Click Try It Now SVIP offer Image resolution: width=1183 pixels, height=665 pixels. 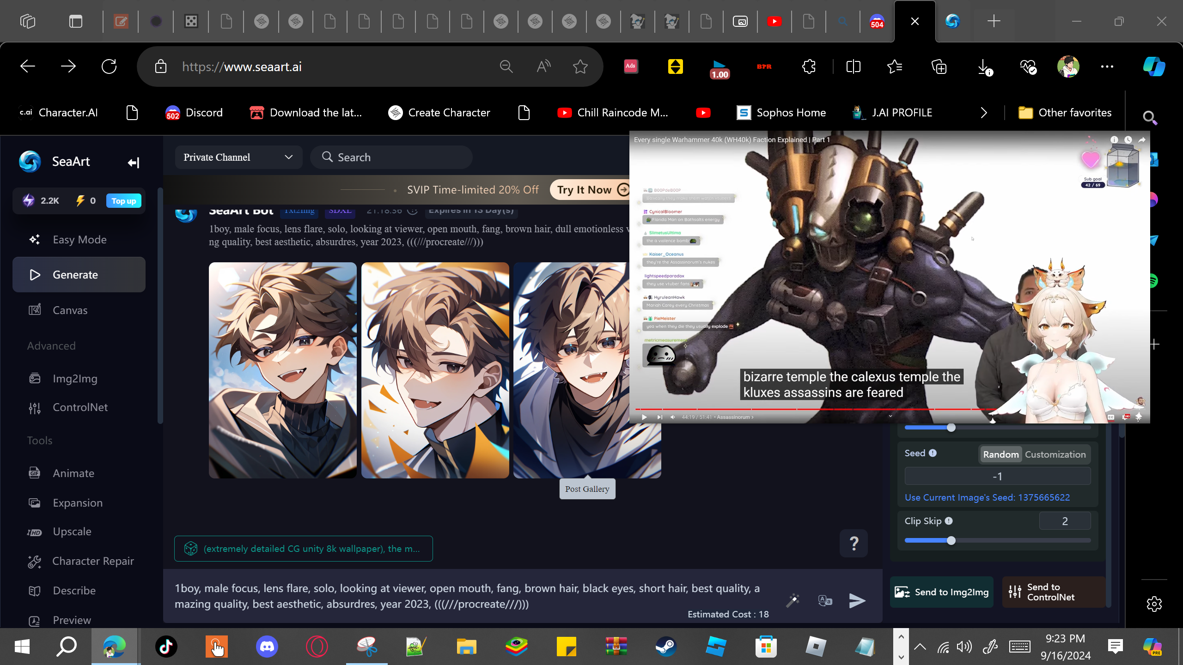click(590, 190)
